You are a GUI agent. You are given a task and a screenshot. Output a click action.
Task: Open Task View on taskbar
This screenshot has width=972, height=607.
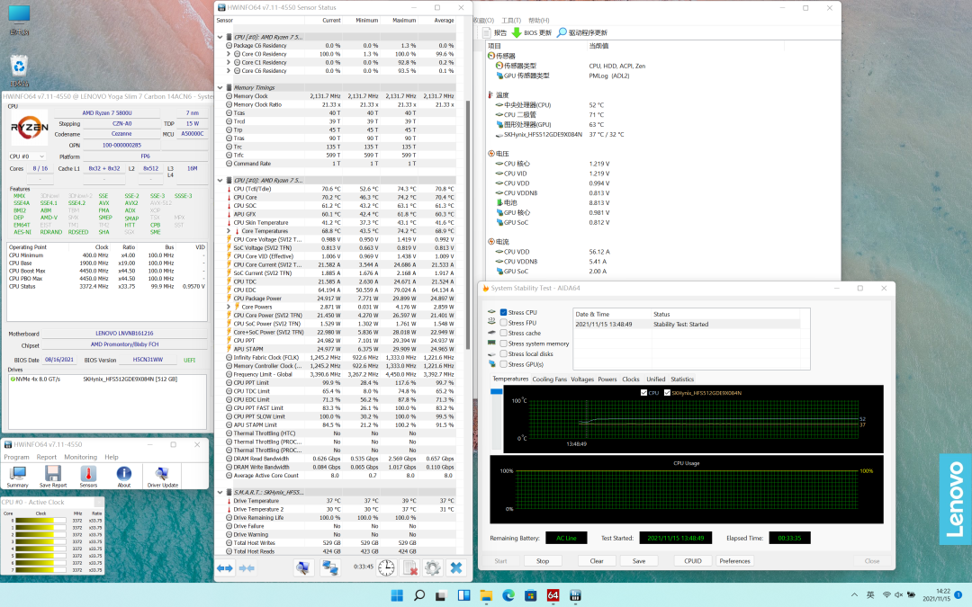coord(441,595)
